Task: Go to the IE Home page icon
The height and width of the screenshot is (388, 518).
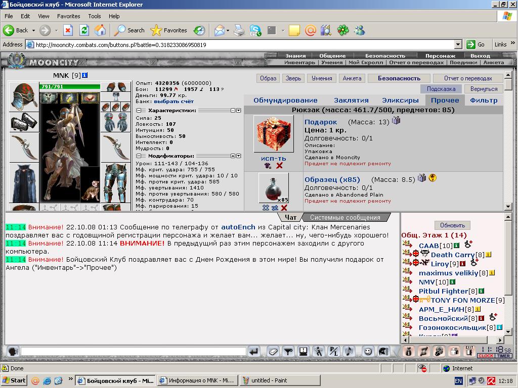Action: click(100, 30)
